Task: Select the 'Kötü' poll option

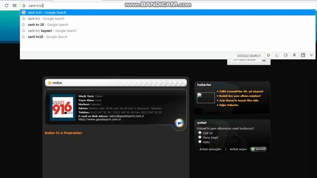Action: [200, 142]
